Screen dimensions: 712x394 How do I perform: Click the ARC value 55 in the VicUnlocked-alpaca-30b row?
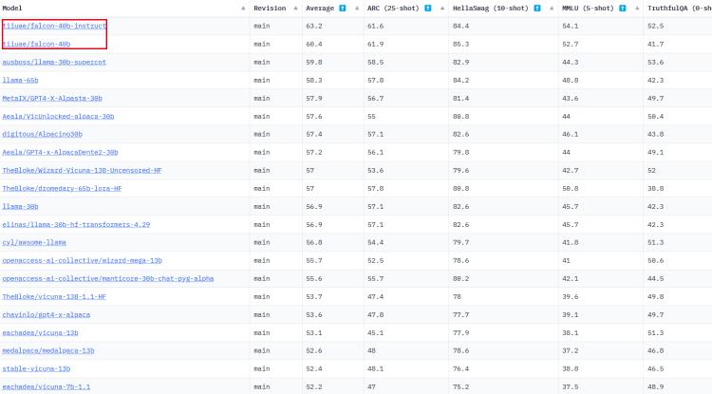[371, 116]
